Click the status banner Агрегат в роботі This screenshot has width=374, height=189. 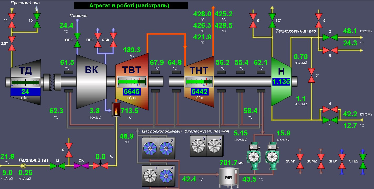131,5
